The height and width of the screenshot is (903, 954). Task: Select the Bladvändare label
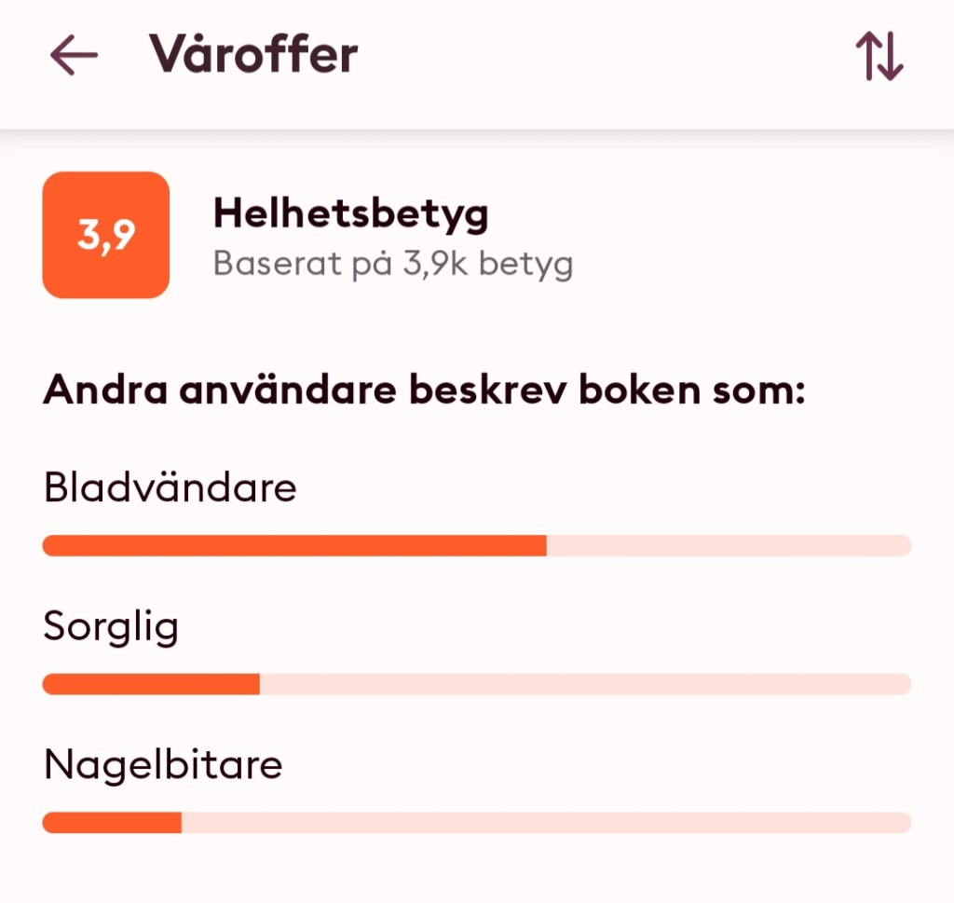[170, 487]
